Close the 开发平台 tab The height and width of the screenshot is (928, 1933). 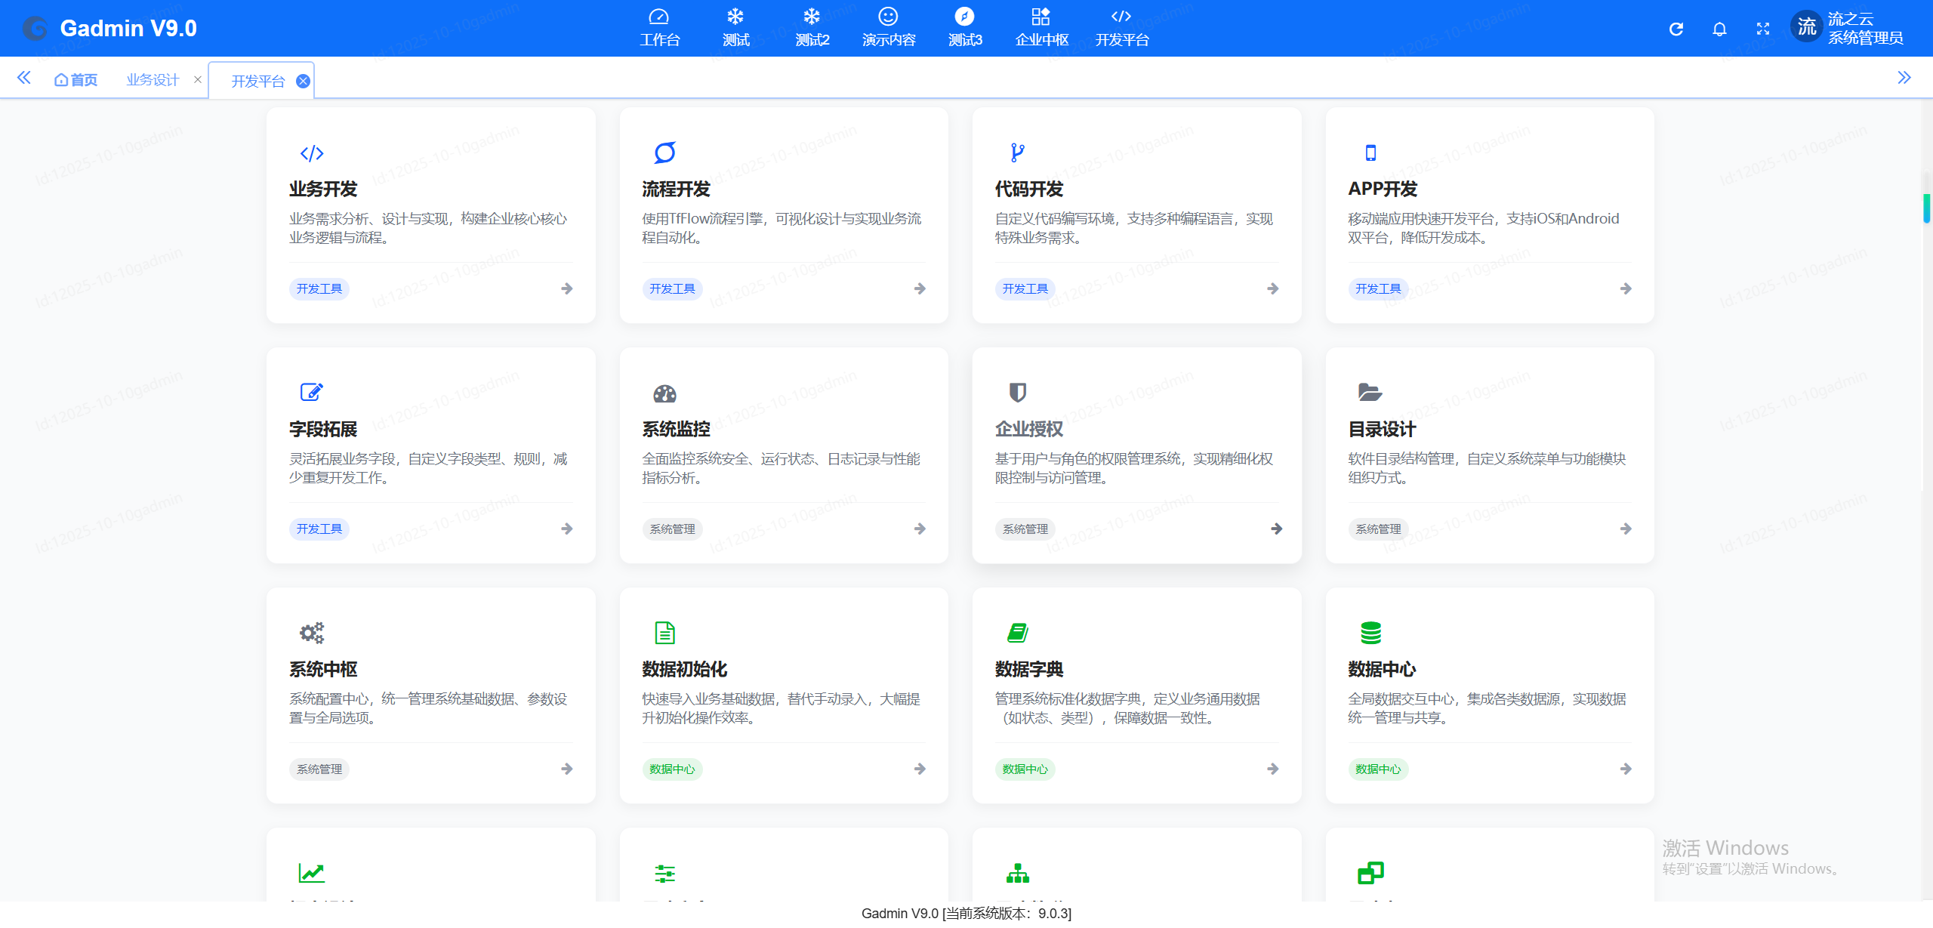click(303, 82)
